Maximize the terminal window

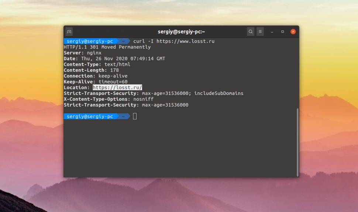click(x=282, y=32)
